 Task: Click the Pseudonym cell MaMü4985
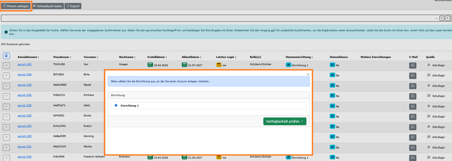60,85
